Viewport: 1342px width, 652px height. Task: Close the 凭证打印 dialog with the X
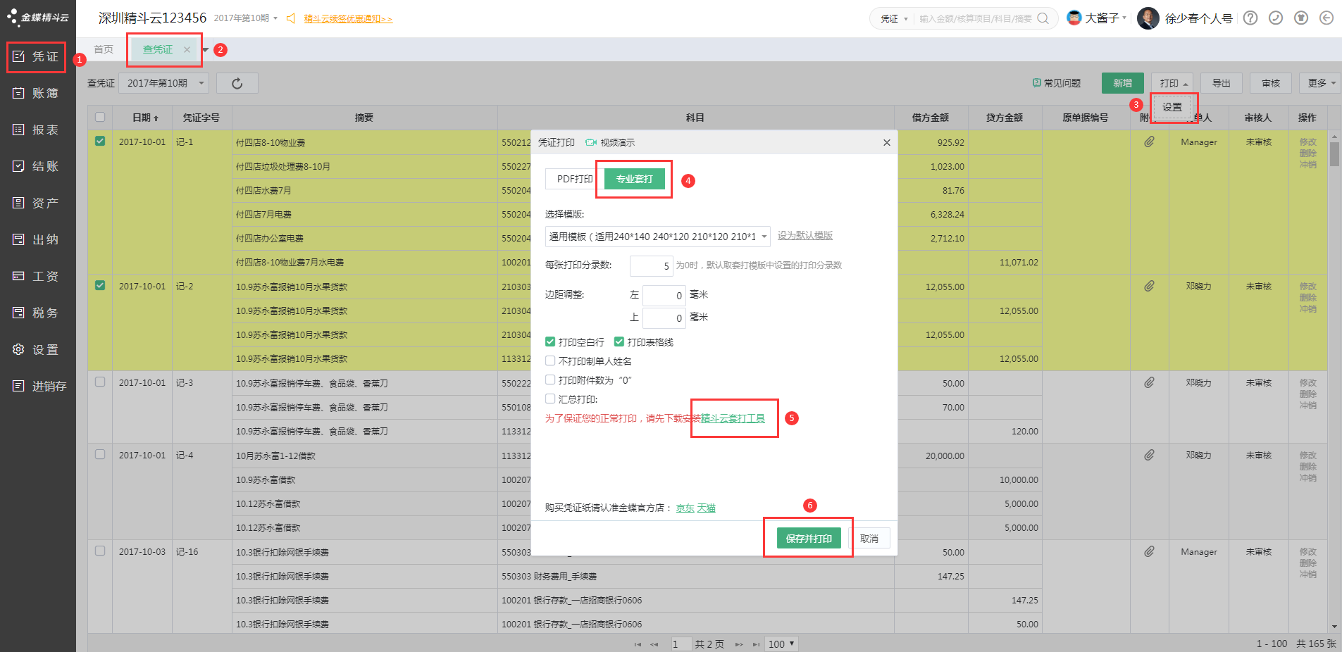(x=886, y=143)
